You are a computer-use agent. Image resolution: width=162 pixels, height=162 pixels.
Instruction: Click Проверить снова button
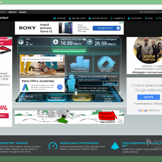point(56,98)
